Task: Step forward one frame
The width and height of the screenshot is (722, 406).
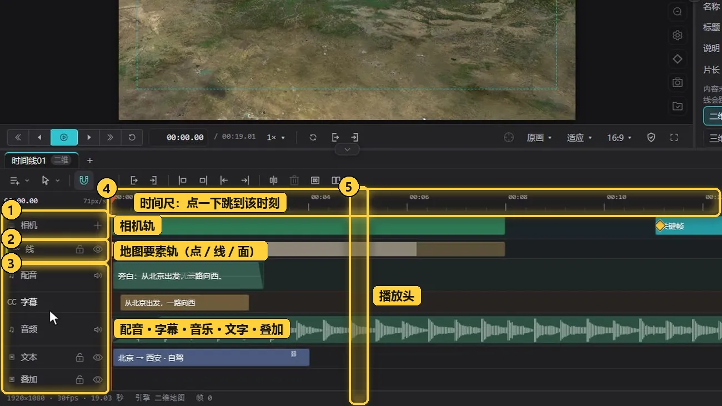Action: [x=89, y=137]
